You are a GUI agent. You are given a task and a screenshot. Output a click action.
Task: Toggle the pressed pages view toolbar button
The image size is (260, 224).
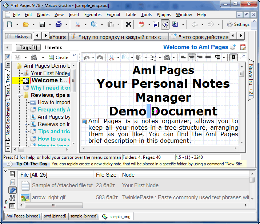click(165, 24)
